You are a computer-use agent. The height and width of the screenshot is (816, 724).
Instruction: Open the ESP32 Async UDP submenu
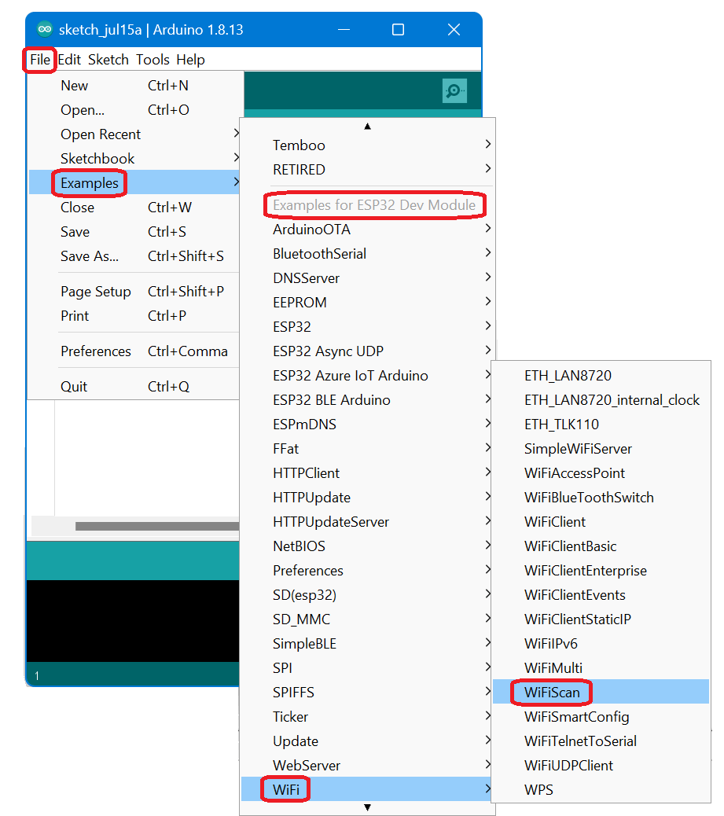pyautogui.click(x=367, y=351)
